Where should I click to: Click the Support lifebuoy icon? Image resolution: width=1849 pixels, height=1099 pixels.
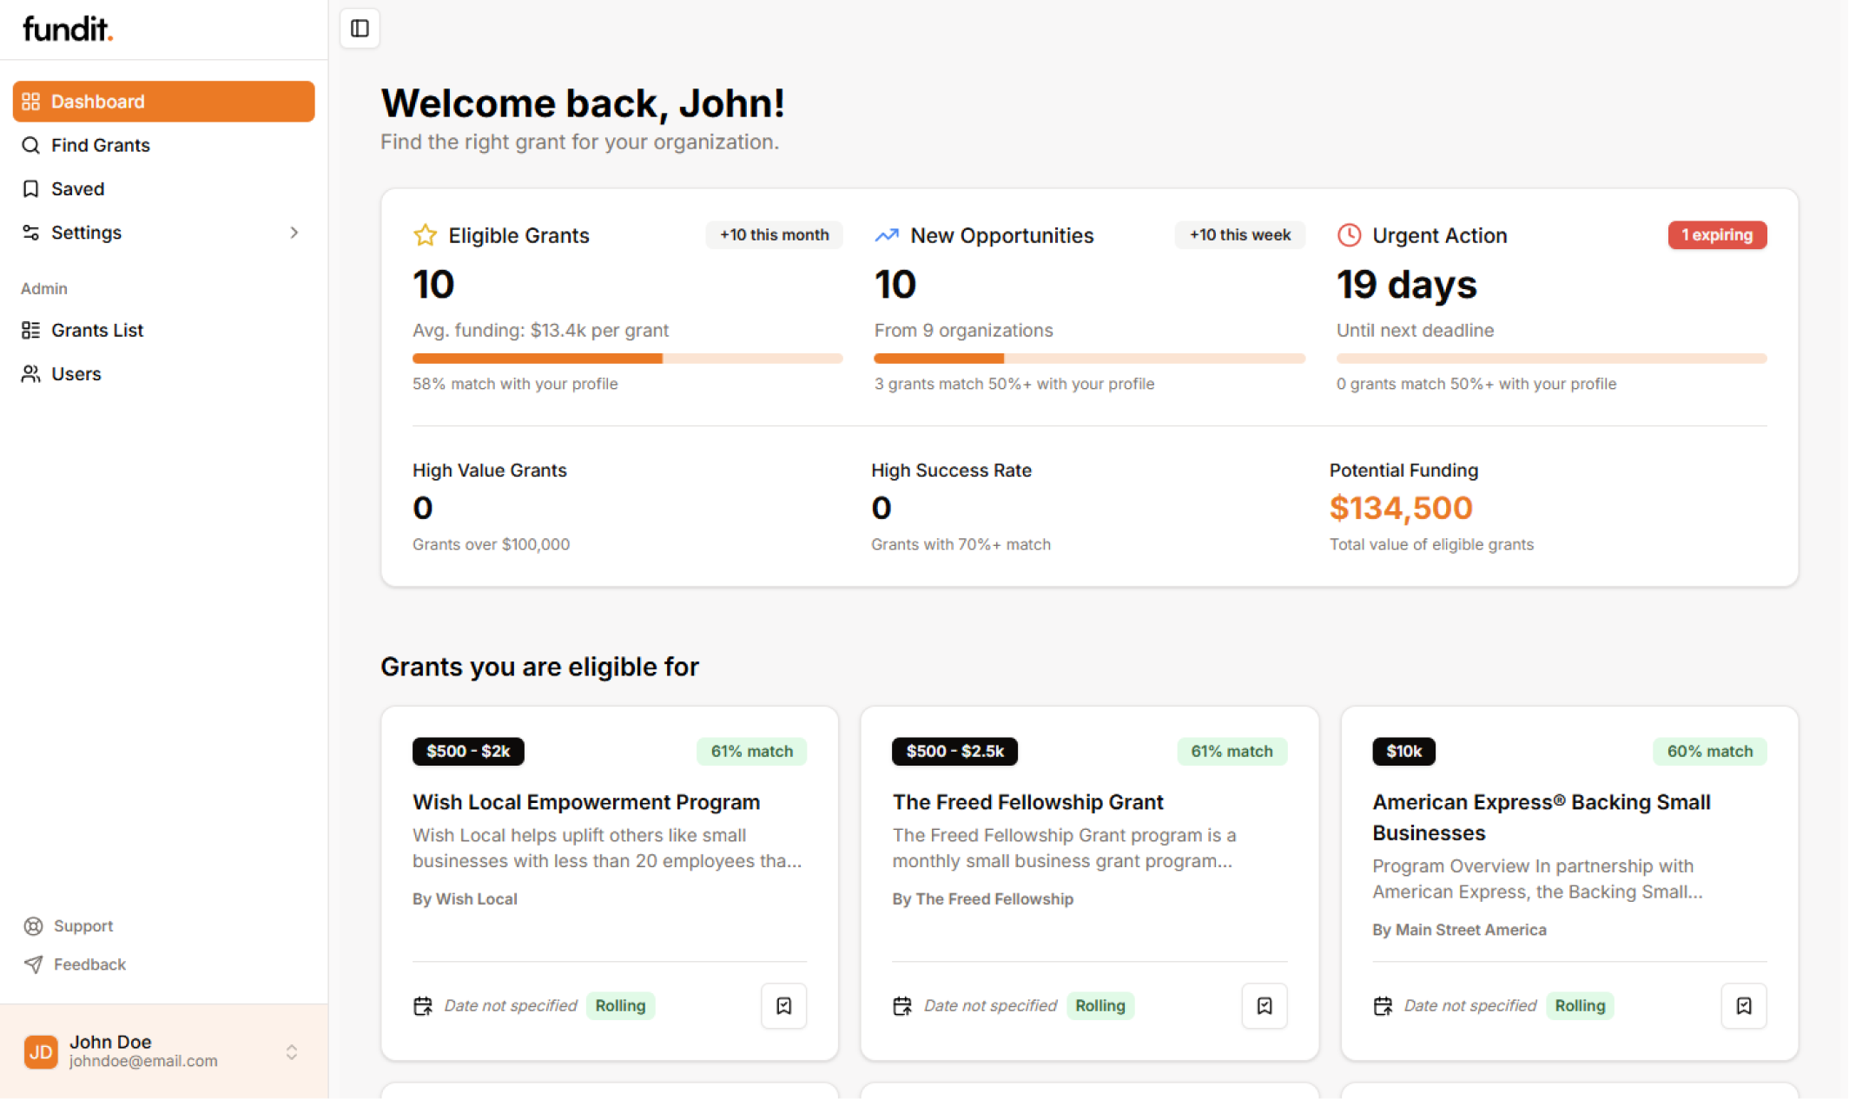(33, 926)
